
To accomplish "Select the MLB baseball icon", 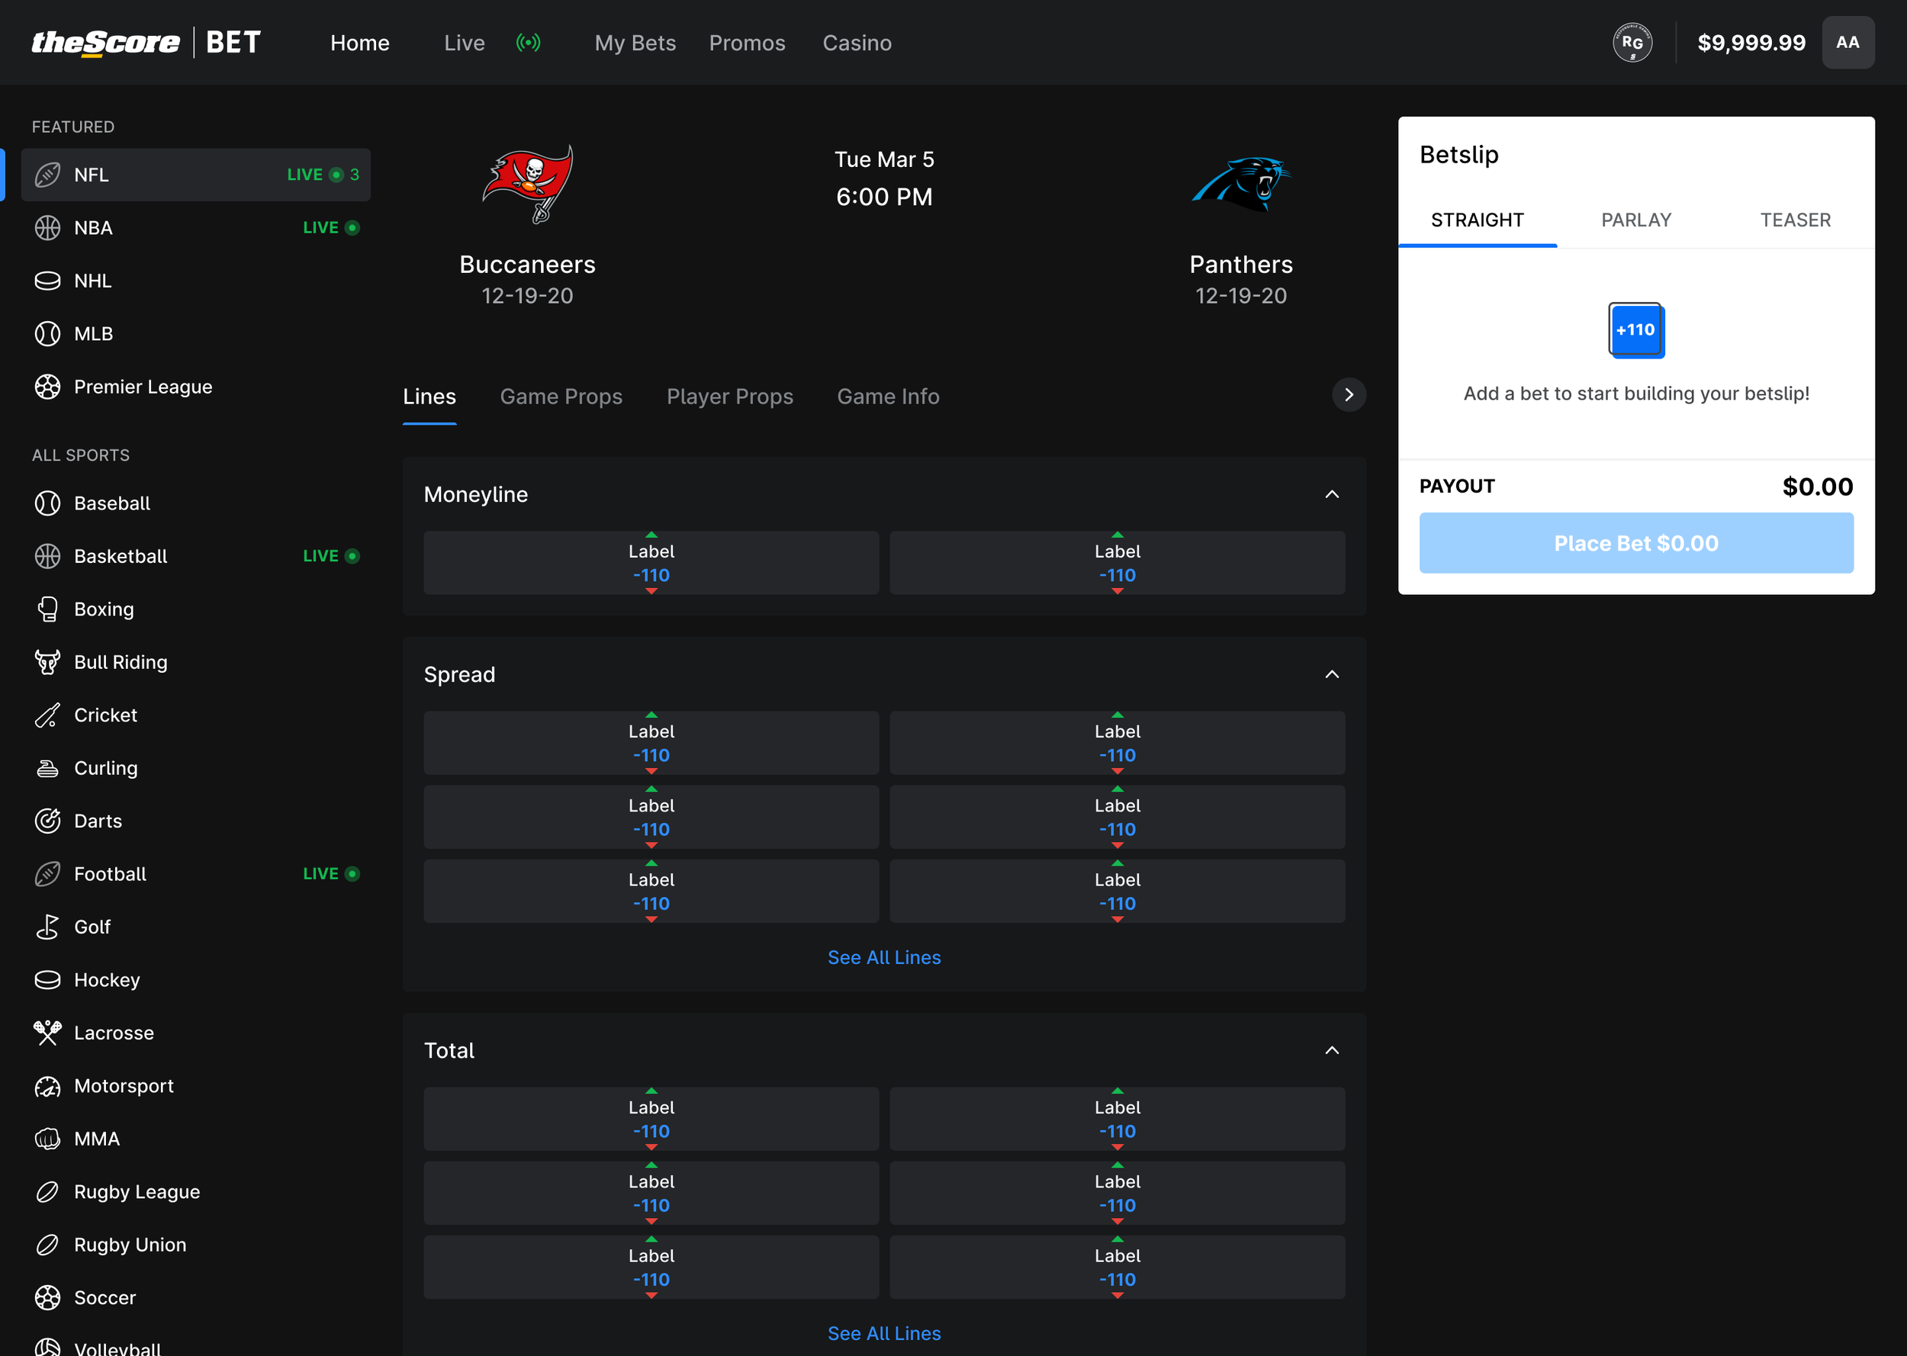I will tap(47, 334).
